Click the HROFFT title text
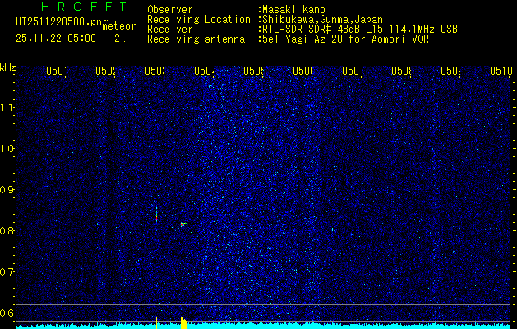This screenshot has height=329, width=517. coord(85,7)
